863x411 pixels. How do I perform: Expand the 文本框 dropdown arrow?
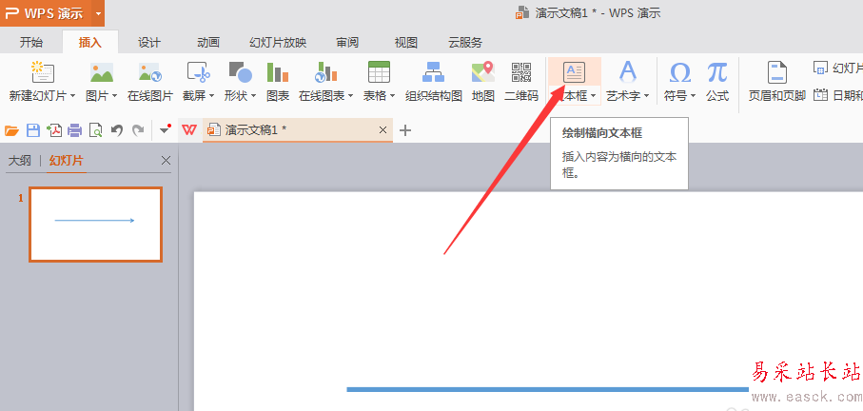[x=594, y=96]
